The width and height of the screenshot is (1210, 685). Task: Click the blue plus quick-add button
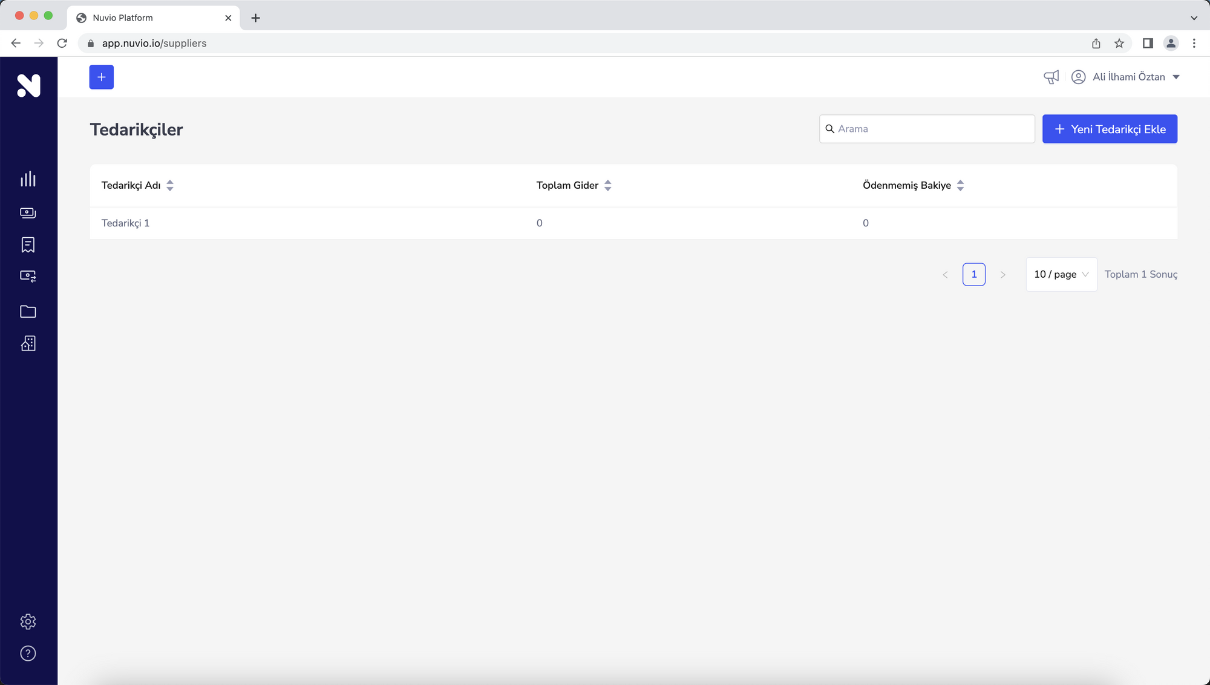(102, 77)
